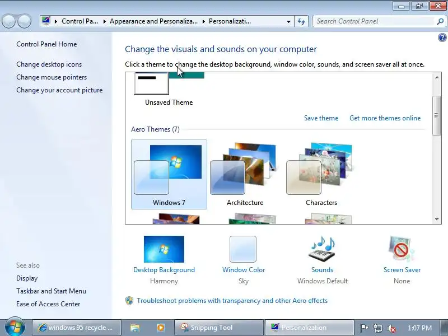Click the Personalization taskbar button

[309, 328]
